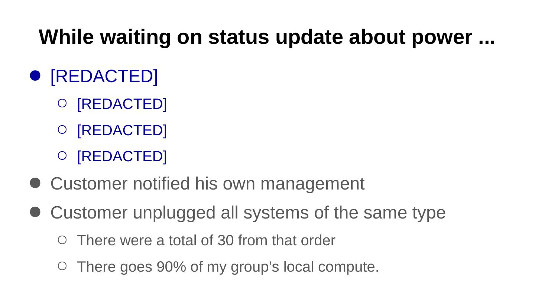
Task: Click the slide title about power status
Action: (267, 37)
